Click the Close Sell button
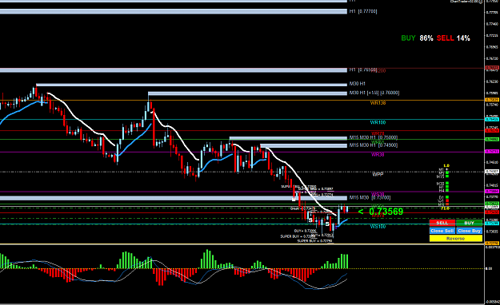 (442, 231)
